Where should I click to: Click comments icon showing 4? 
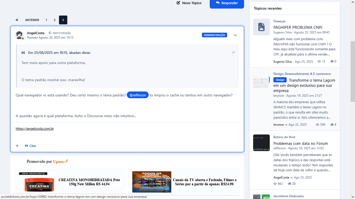pyautogui.click(x=332, y=125)
